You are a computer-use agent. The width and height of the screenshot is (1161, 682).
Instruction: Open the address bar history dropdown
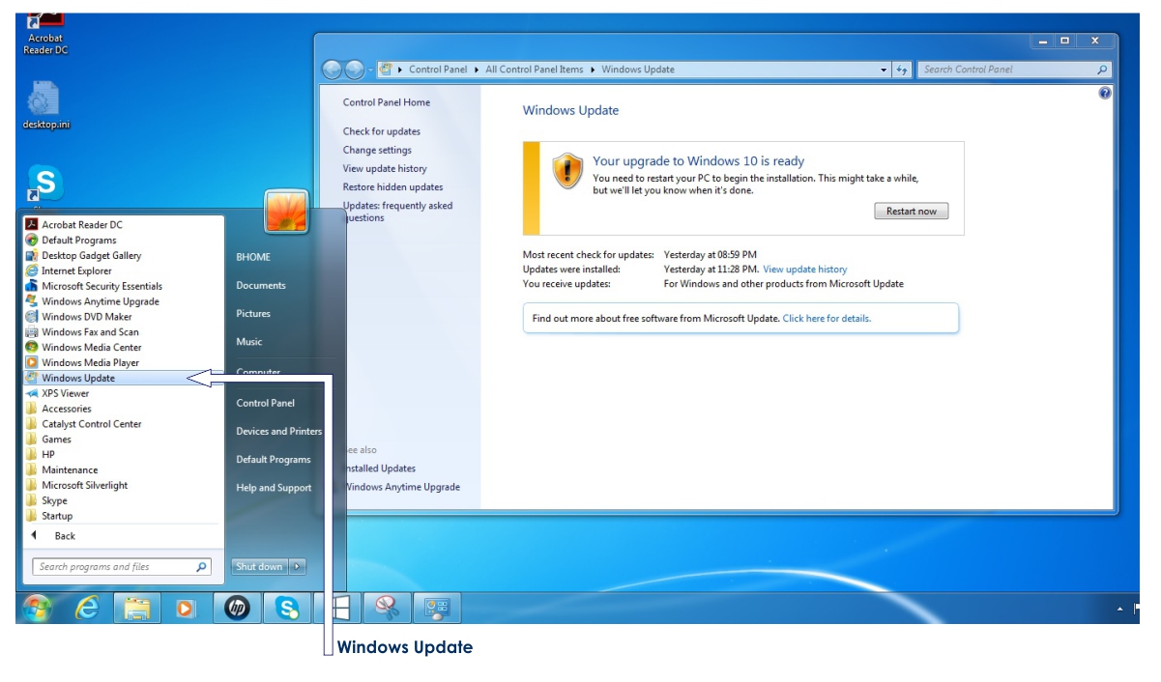pyautogui.click(x=884, y=70)
